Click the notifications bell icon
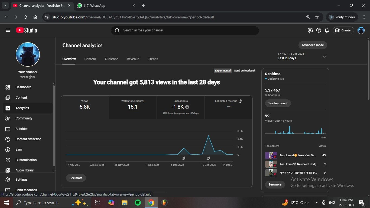Image resolution: width=370 pixels, height=208 pixels. click(327, 30)
